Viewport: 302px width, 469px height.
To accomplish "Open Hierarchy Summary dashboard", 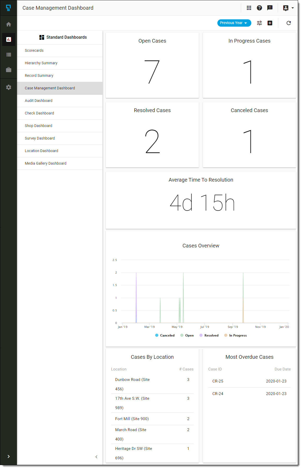I will click(60, 63).
